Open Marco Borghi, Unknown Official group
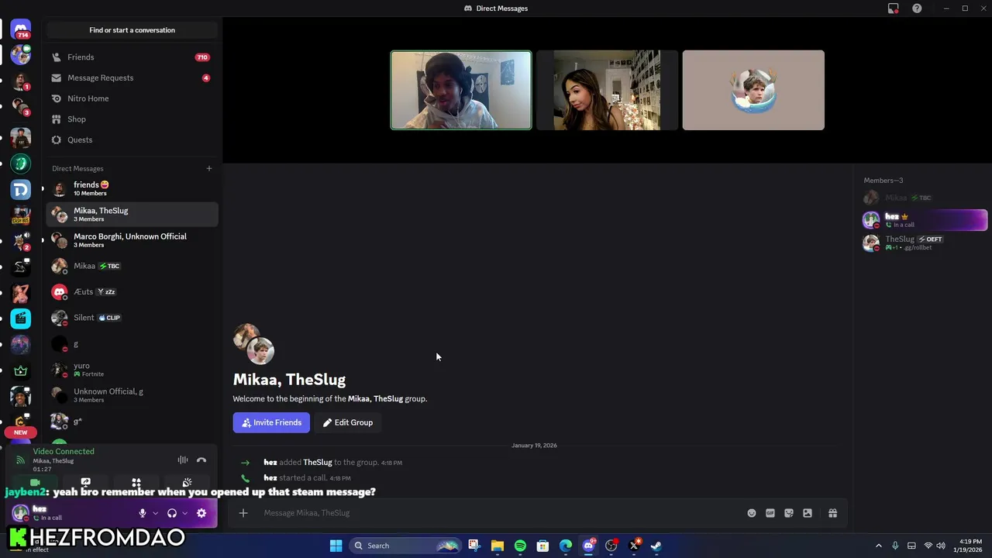Viewport: 992px width, 558px height. (132, 240)
